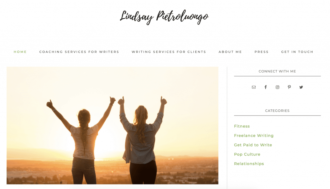Browse the Relationships category link
This screenshot has width=330, height=189.
249,164
